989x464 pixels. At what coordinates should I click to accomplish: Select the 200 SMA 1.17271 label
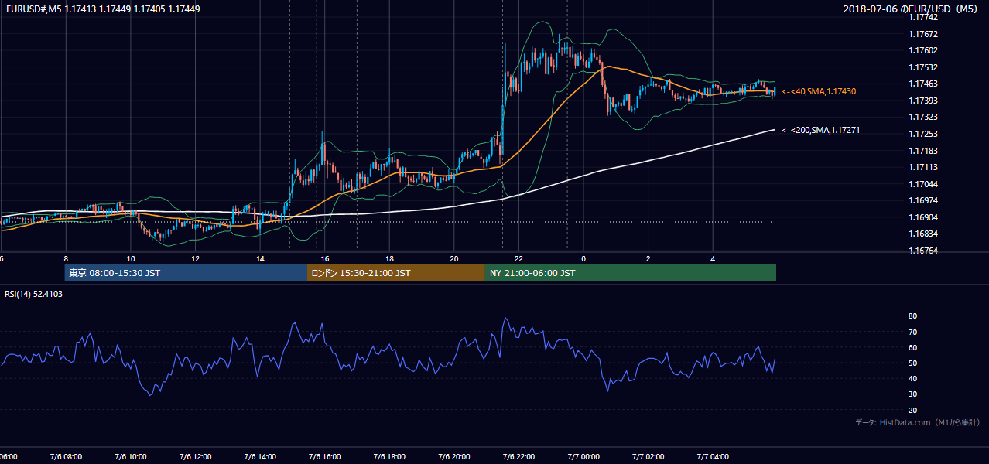[x=821, y=130]
